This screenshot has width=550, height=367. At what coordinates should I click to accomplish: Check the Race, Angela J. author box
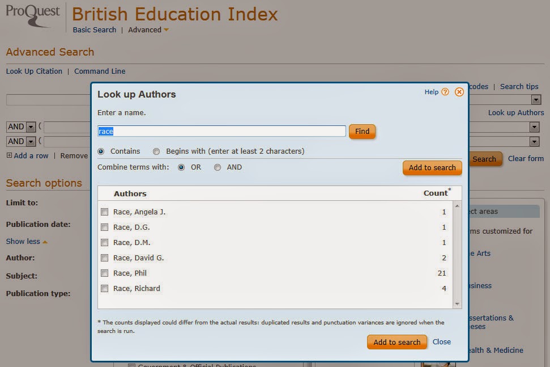(x=105, y=212)
